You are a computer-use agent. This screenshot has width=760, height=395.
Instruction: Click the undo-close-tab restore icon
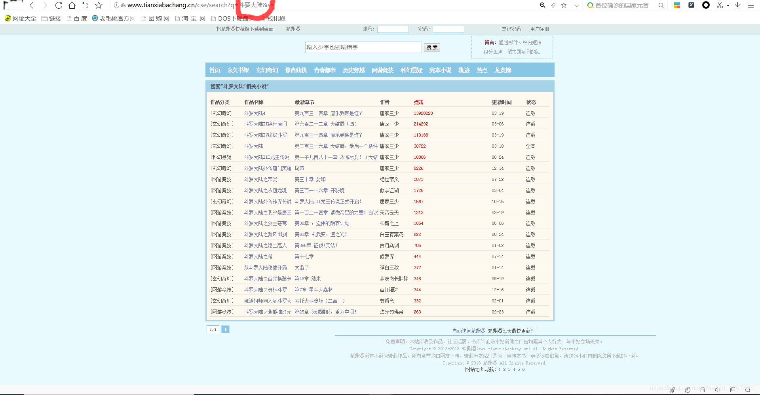pyautogui.click(x=85, y=5)
